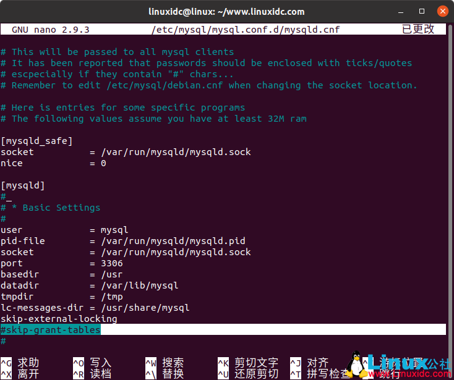This screenshot has height=380, width=454.
Task: Click the ^G 求助 help shortcut
Action: click(x=20, y=363)
